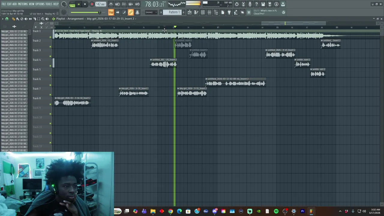Open the audio editor scissors icon

243,4
